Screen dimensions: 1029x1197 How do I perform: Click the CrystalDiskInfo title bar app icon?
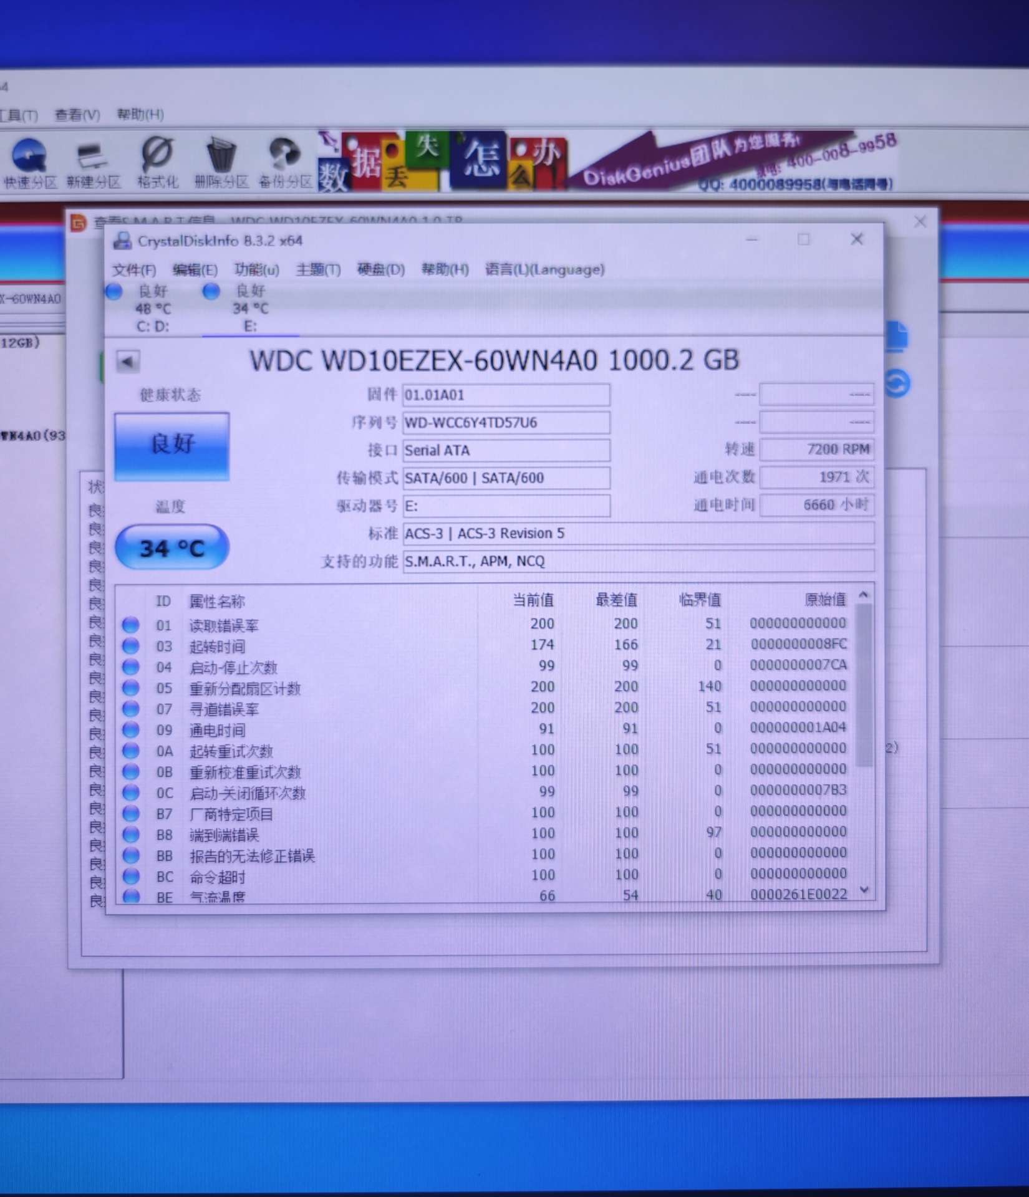pyautogui.click(x=122, y=241)
